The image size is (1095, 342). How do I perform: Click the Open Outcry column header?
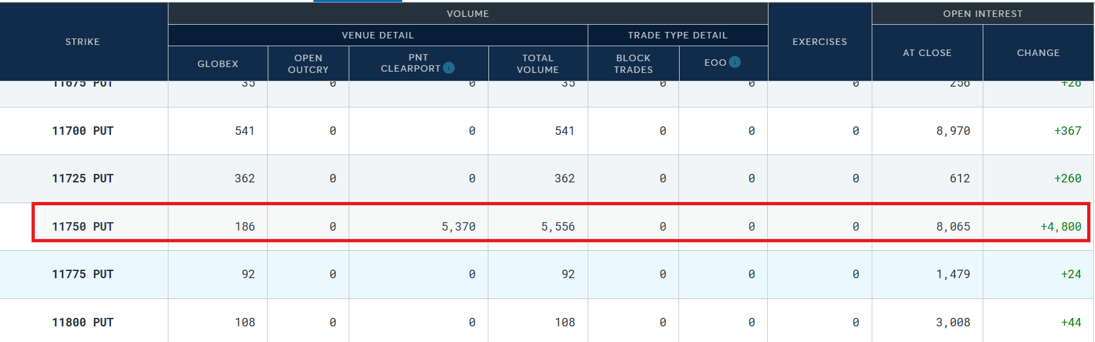point(308,64)
